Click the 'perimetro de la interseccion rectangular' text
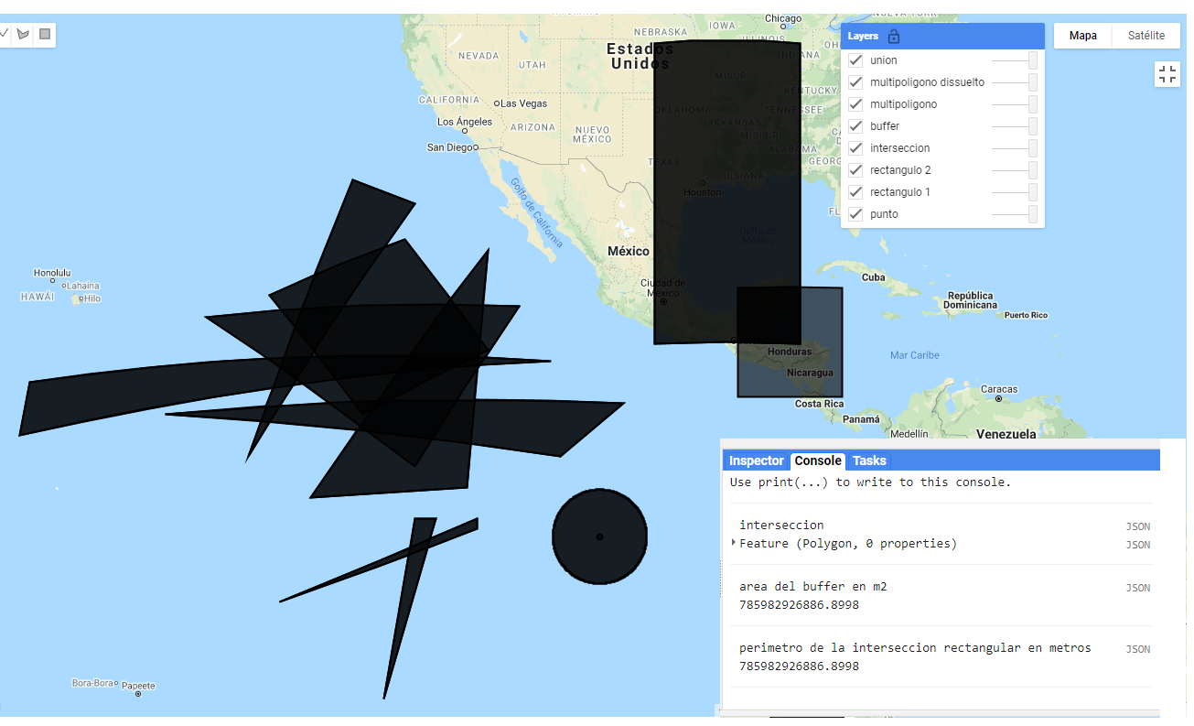Screen dimensions: 1194x726 click(915, 647)
